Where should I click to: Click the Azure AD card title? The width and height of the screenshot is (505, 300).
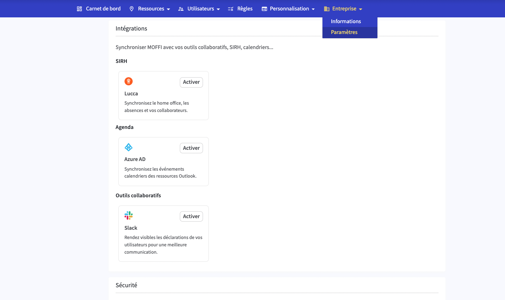(x=135, y=159)
